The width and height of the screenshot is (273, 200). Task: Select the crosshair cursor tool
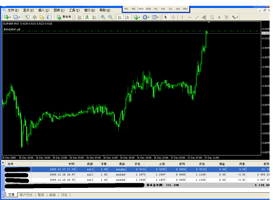[x=173, y=17]
